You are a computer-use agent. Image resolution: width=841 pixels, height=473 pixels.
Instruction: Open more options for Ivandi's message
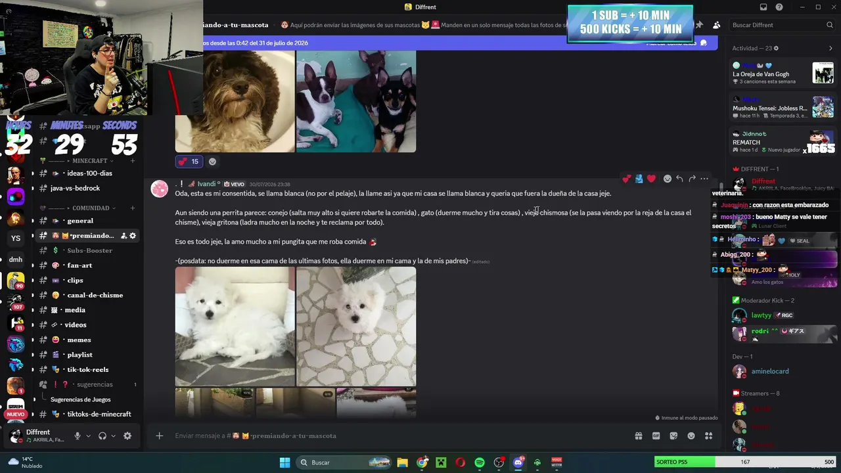(x=704, y=179)
